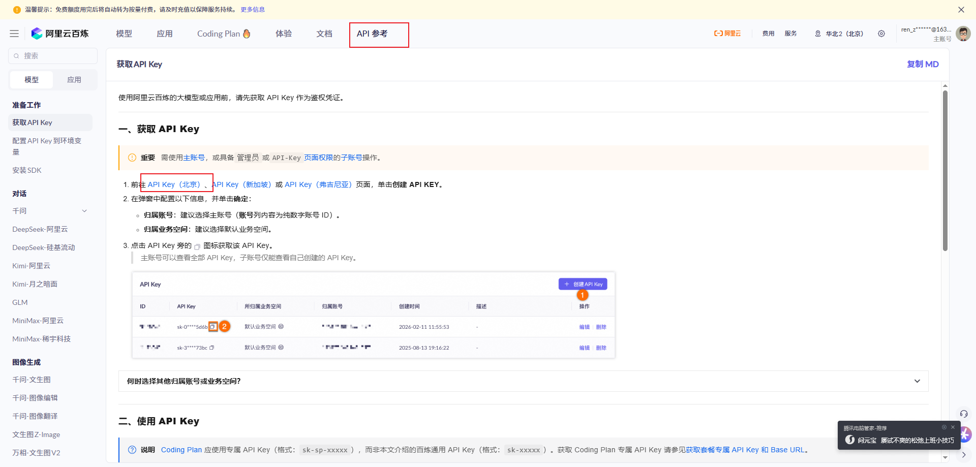Open the 华北2（北京）region selector

pos(839,34)
